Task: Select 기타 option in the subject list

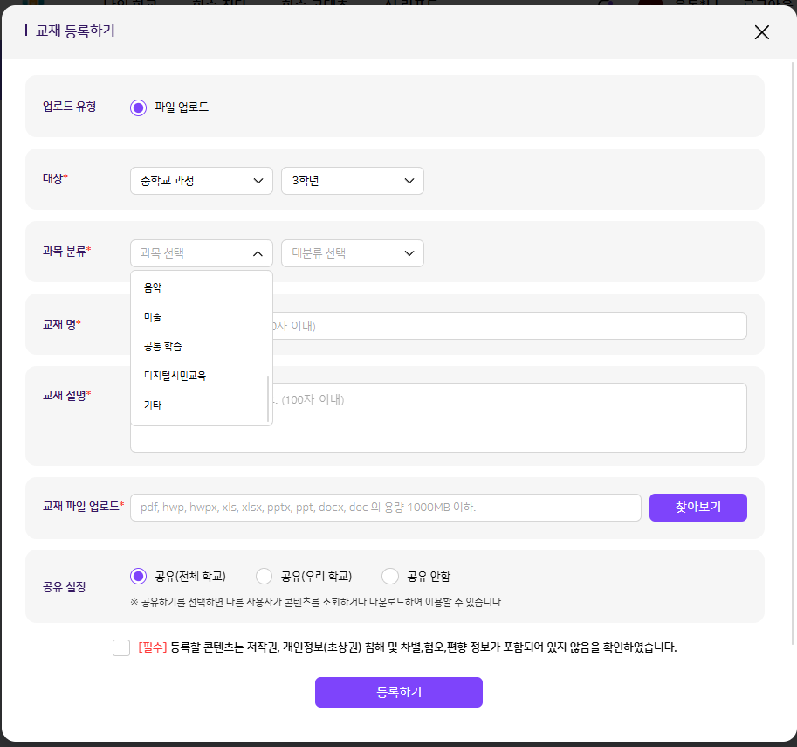Action: click(x=154, y=405)
